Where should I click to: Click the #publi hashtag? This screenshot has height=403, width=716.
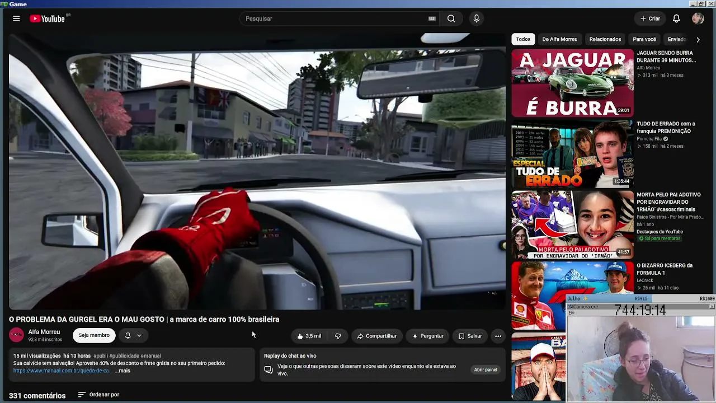click(x=100, y=356)
